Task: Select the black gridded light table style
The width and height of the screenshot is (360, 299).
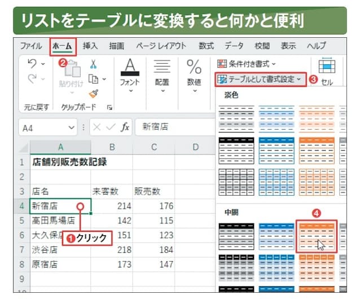Action: click(x=236, y=182)
